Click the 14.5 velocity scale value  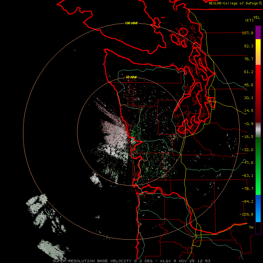249,111
